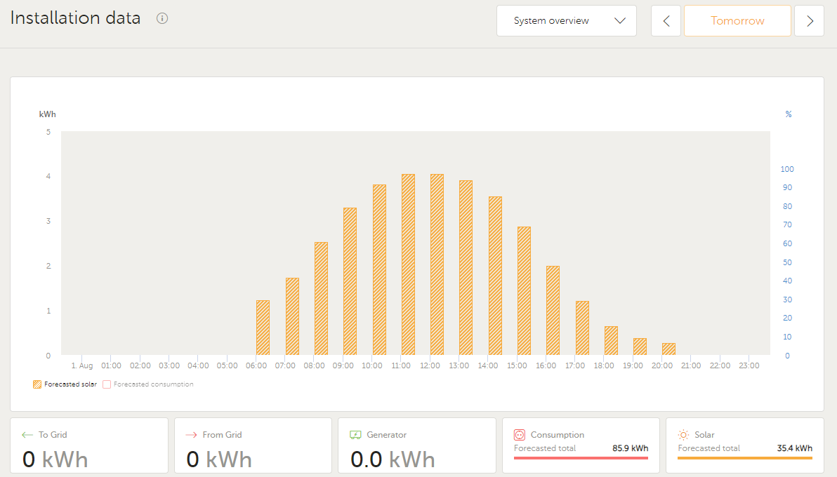Toggle the Forecasted consumption legend series
Image resolution: width=837 pixels, height=477 pixels.
tap(148, 384)
